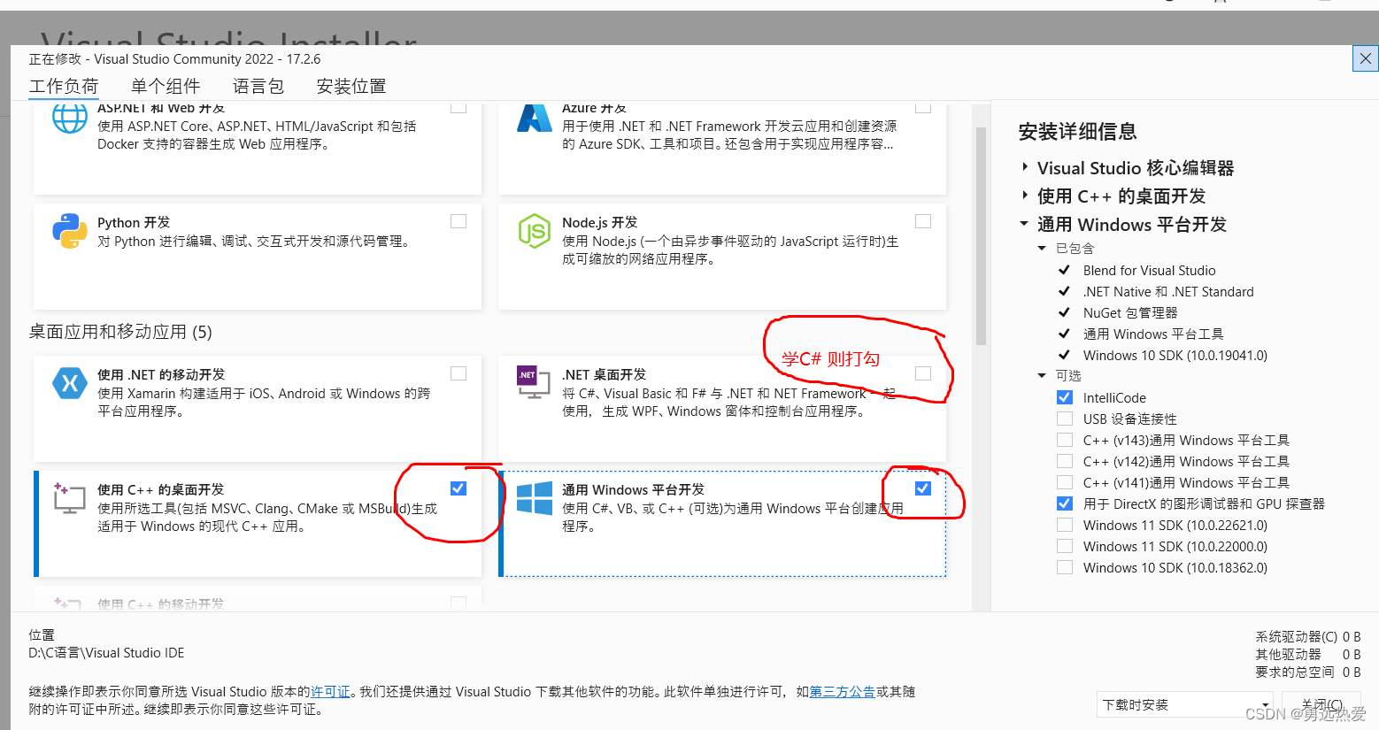Switch to the 工作负荷 tab
Image resolution: width=1379 pixels, height=730 pixels.
pyautogui.click(x=64, y=86)
